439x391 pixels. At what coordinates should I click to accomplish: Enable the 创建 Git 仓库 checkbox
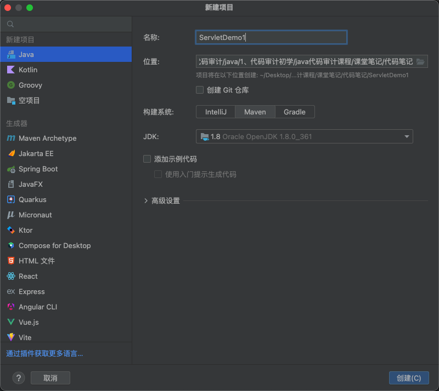click(x=200, y=90)
